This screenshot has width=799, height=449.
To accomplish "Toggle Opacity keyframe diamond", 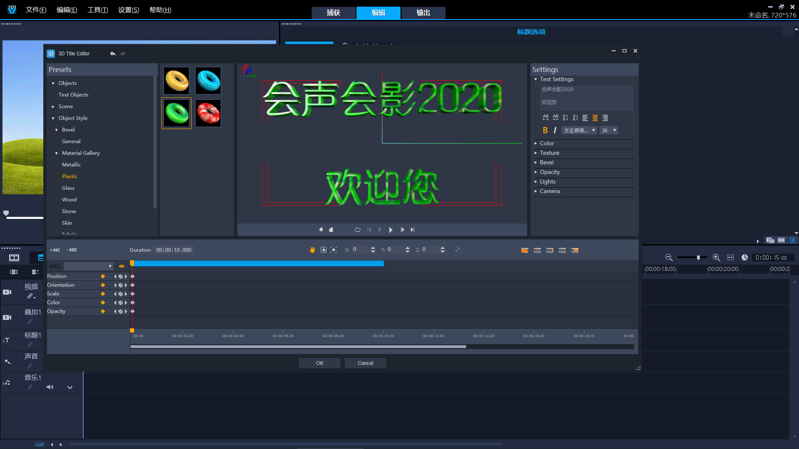I will click(x=103, y=311).
